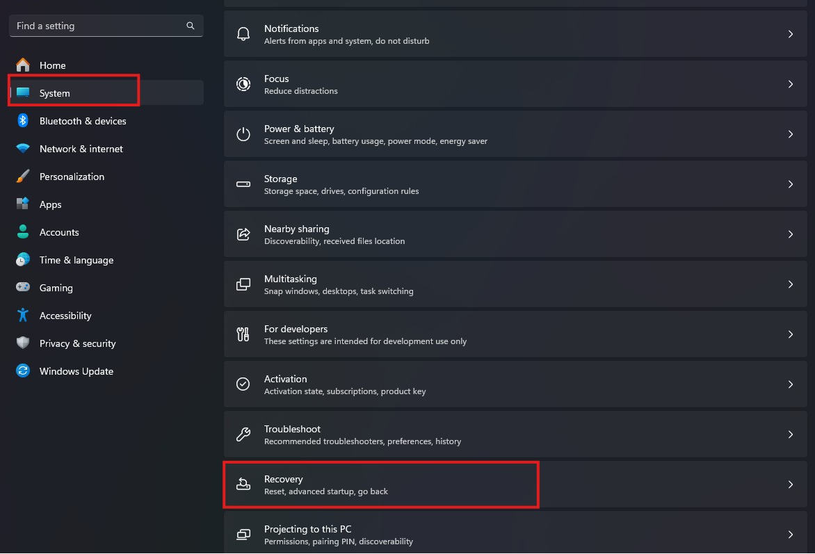Click the Privacy & security shield icon
This screenshot has height=554, width=815.
point(23,343)
